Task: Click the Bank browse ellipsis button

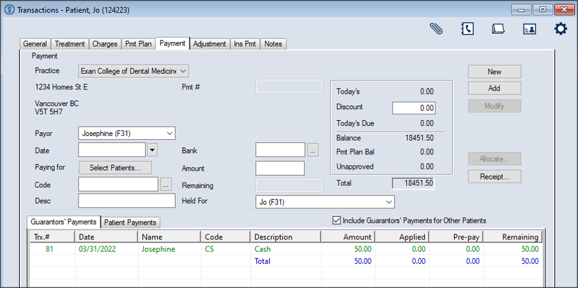Action: [x=312, y=150]
